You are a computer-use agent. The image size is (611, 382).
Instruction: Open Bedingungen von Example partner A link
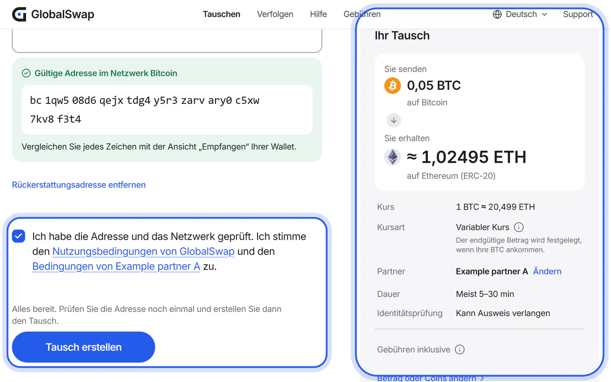(x=116, y=266)
